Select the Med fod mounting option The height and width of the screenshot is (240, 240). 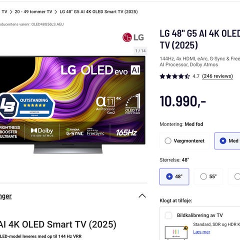coord(227,141)
